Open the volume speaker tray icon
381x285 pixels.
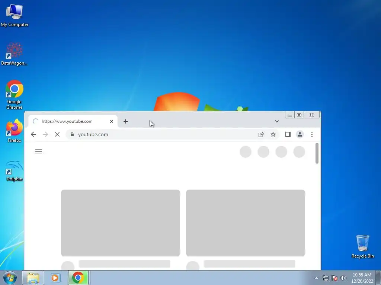(343, 278)
